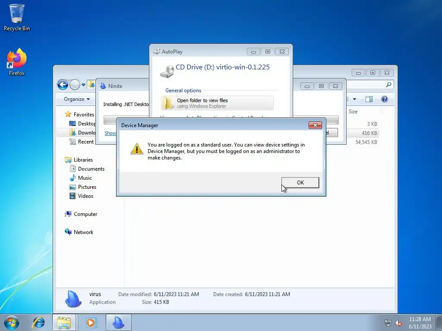Viewport: 442px width, 331px height.
Task: Maximize the Ninite window
Action: [x=321, y=86]
